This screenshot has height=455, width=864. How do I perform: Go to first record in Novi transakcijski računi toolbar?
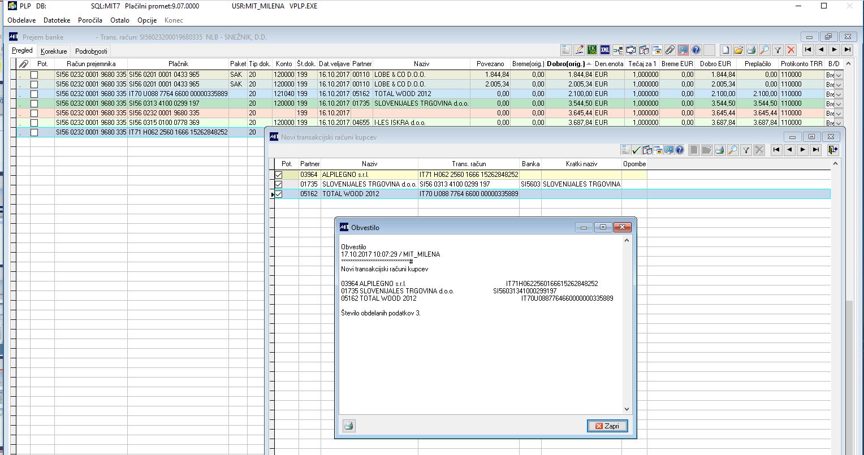(776, 150)
